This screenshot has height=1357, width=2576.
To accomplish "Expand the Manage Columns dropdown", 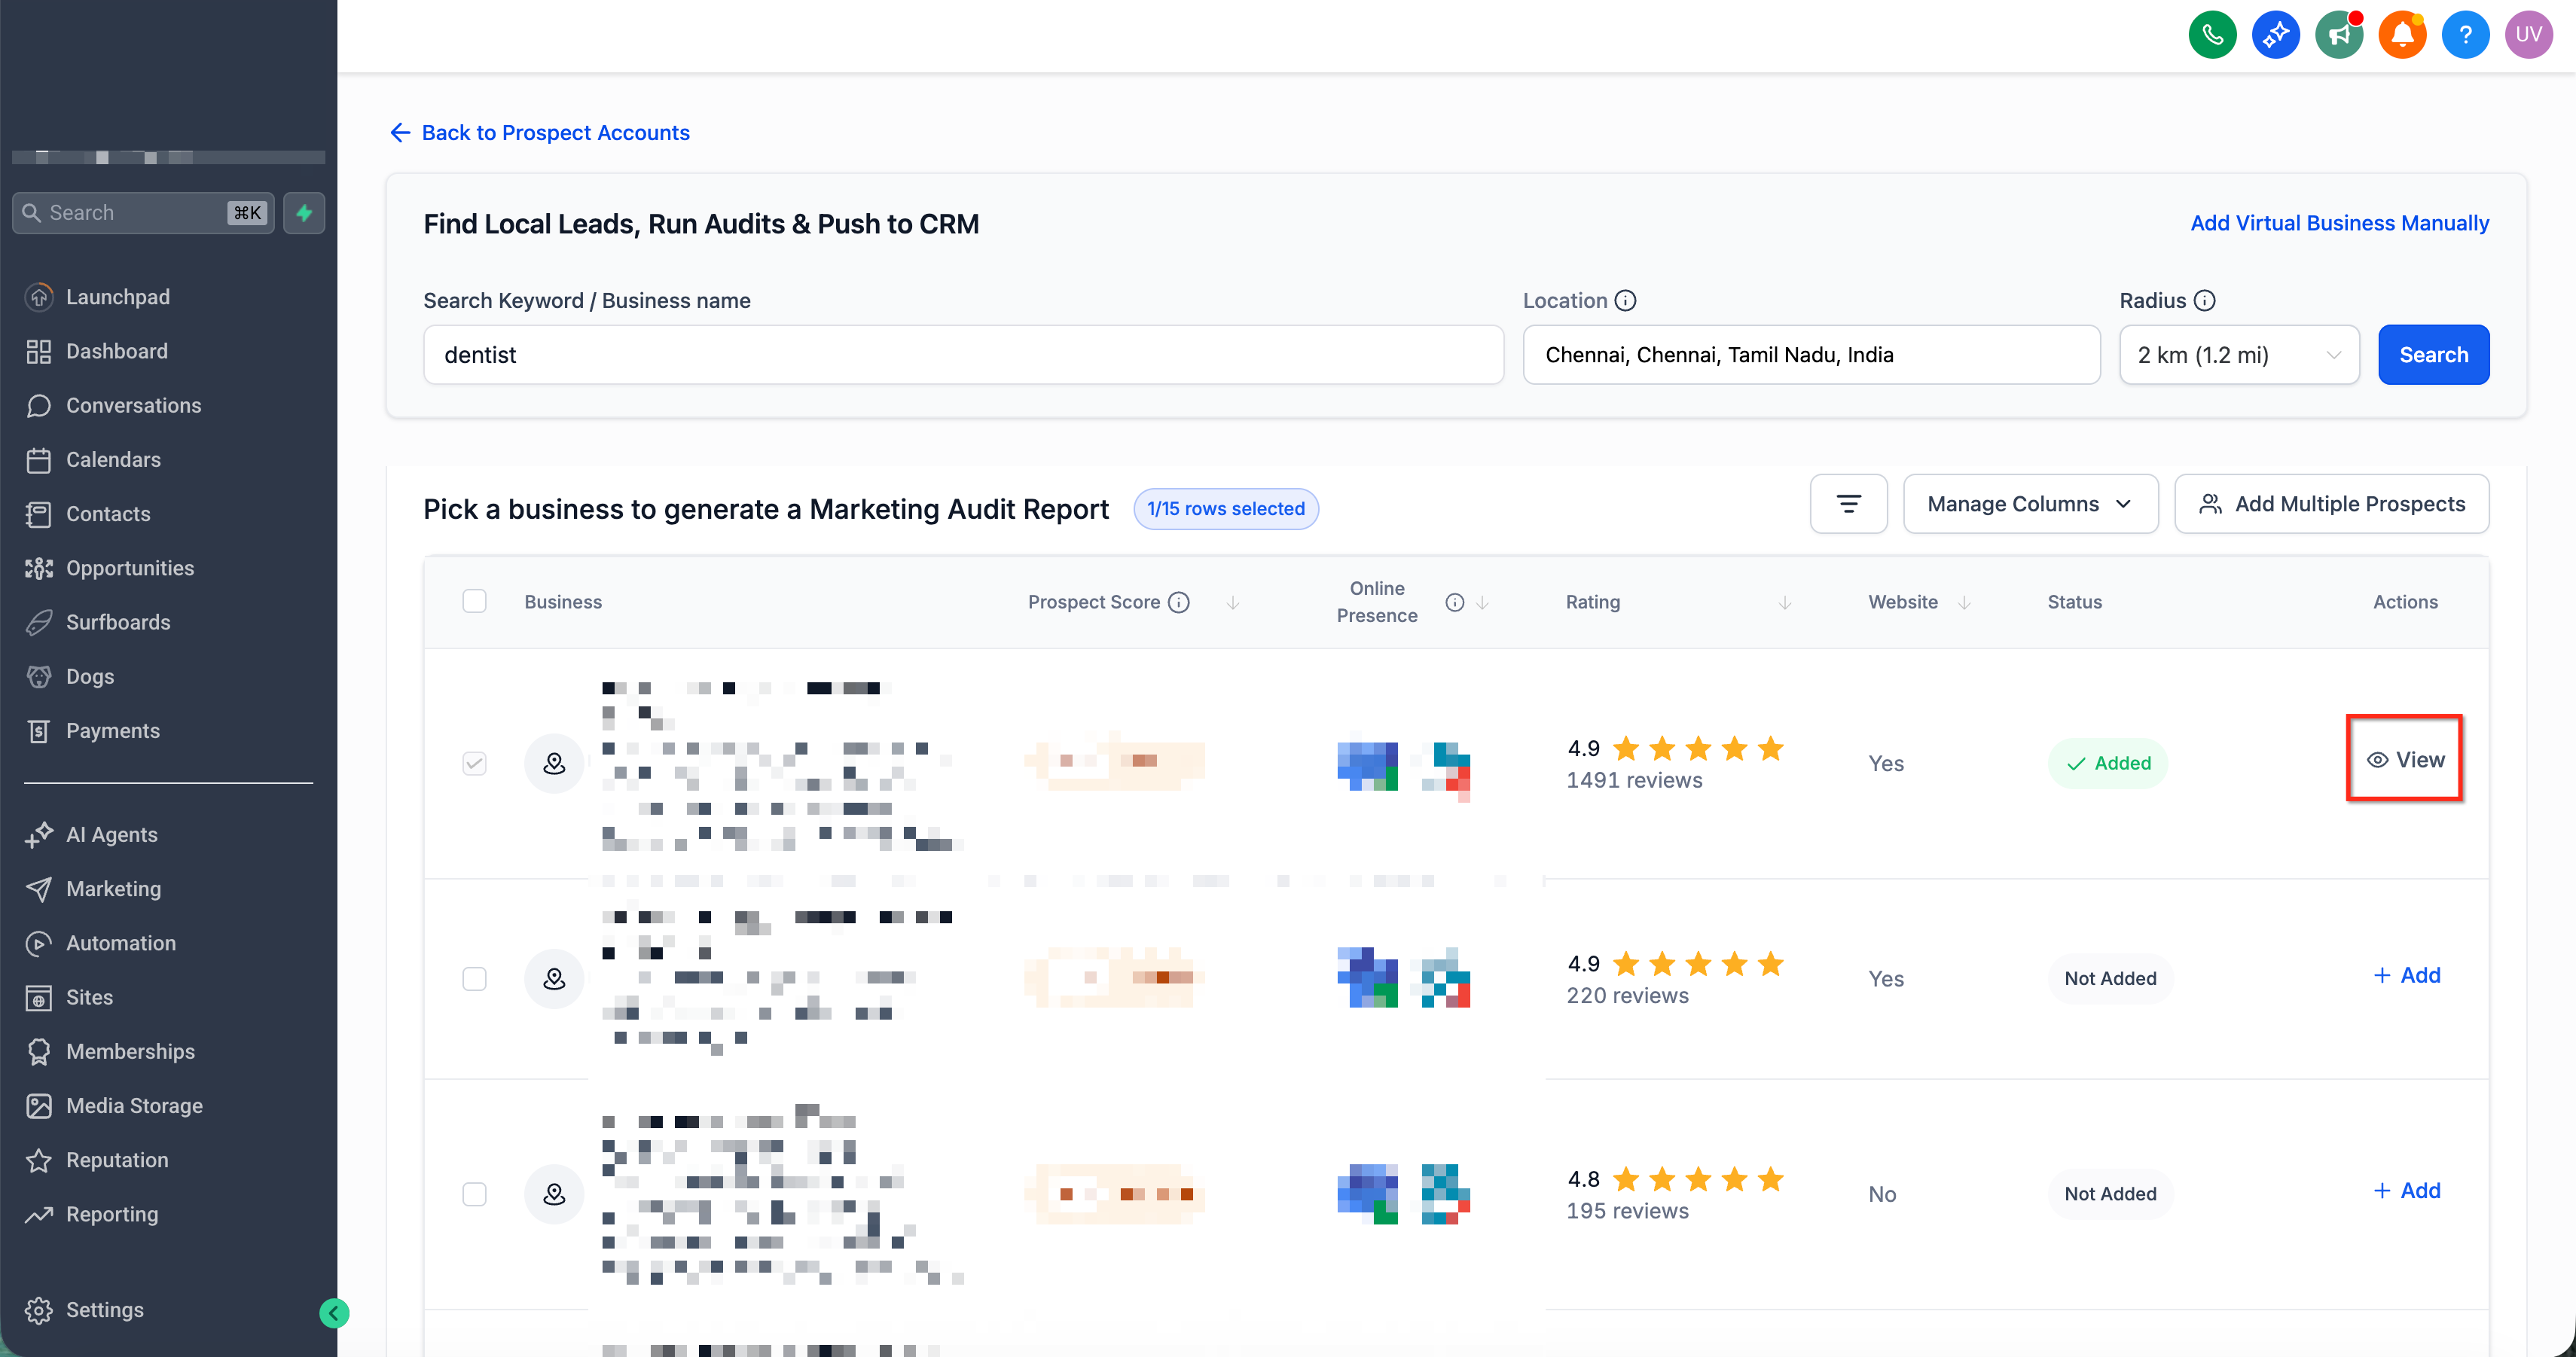I will (x=2030, y=504).
